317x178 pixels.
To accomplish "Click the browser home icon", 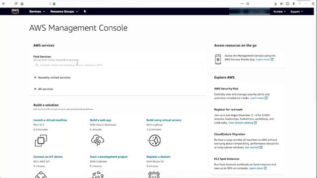I will [x=22, y=3].
